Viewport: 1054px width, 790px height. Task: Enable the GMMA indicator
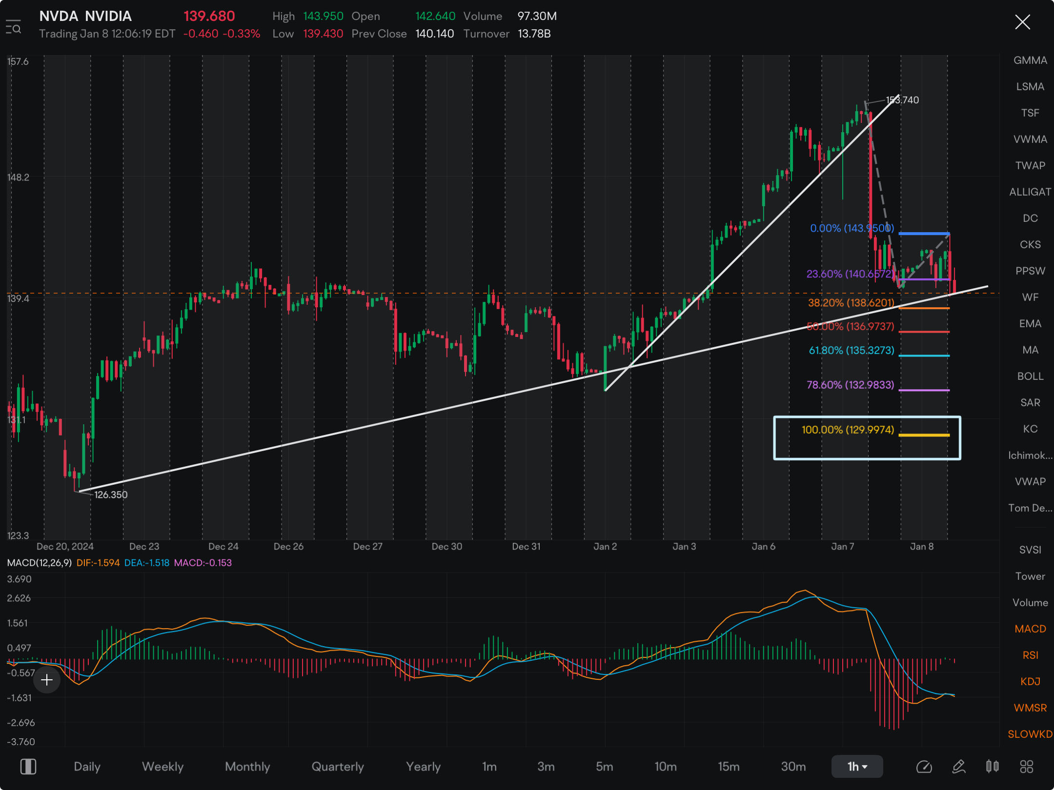point(1030,60)
